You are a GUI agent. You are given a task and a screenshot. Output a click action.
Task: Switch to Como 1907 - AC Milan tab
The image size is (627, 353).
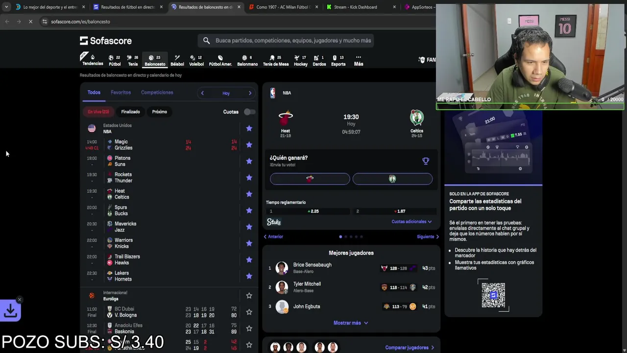click(x=283, y=7)
